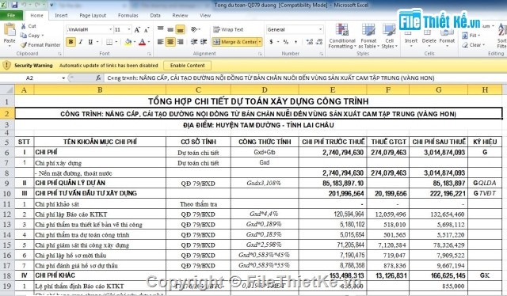The height and width of the screenshot is (296, 507).
Task: Align text right icon
Action: tap(181, 42)
